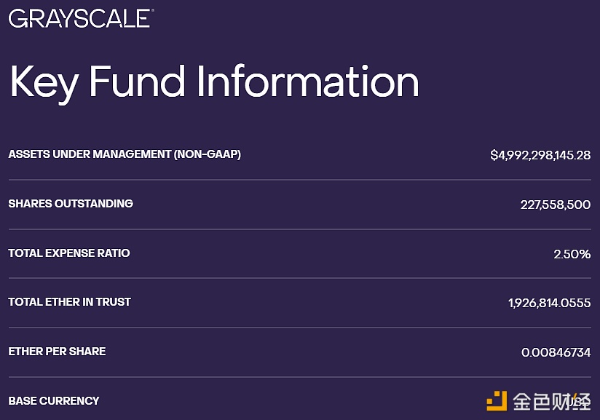The width and height of the screenshot is (600, 420).
Task: Click the 1,926,814.0555 ether value
Action: coord(550,303)
